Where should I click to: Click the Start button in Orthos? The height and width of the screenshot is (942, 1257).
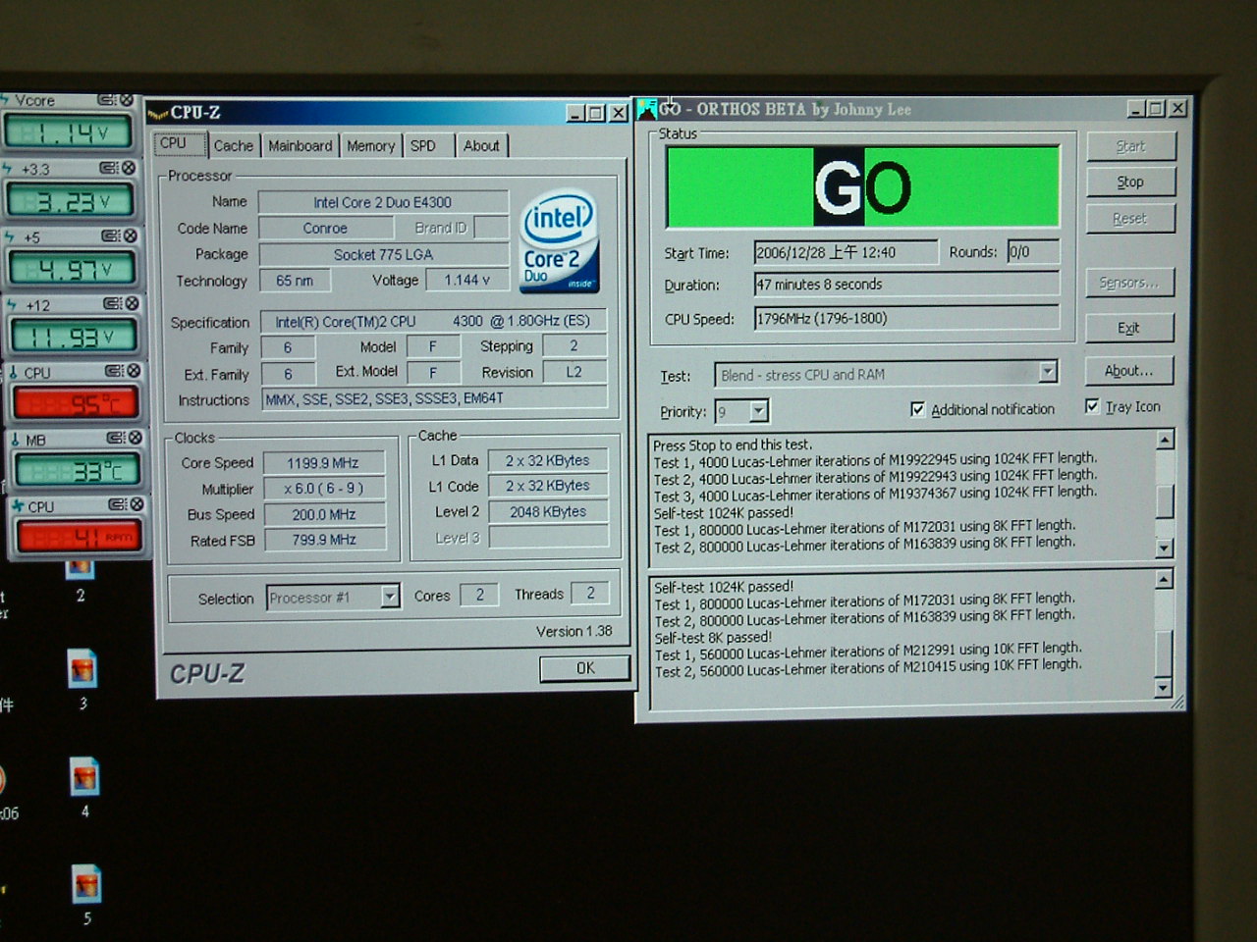(x=1130, y=146)
